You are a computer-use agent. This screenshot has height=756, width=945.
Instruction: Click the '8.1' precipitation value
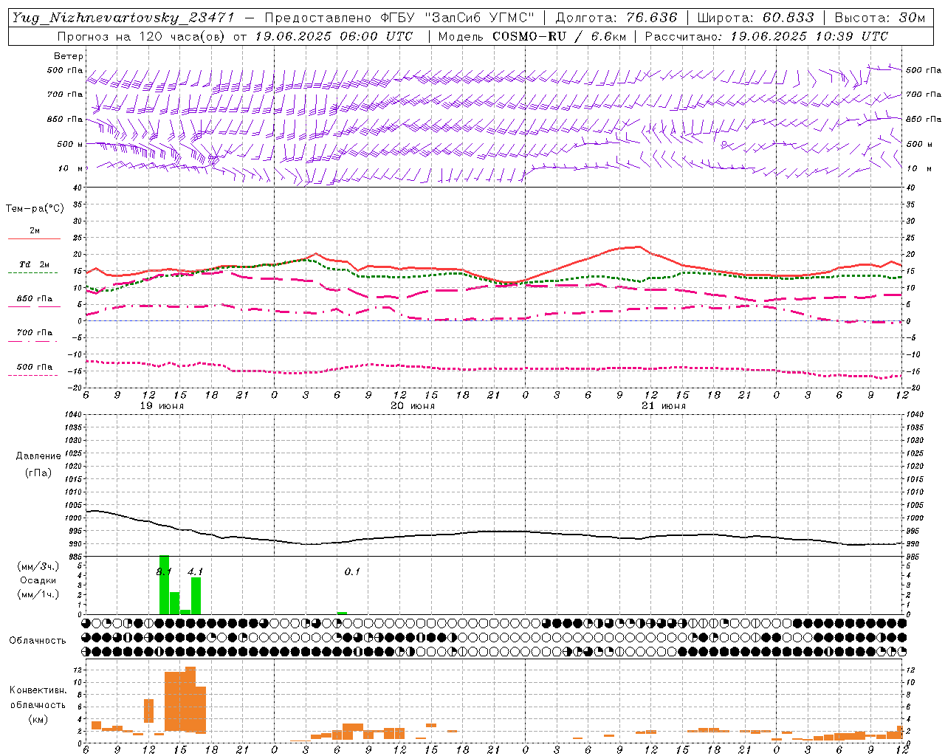164,571
